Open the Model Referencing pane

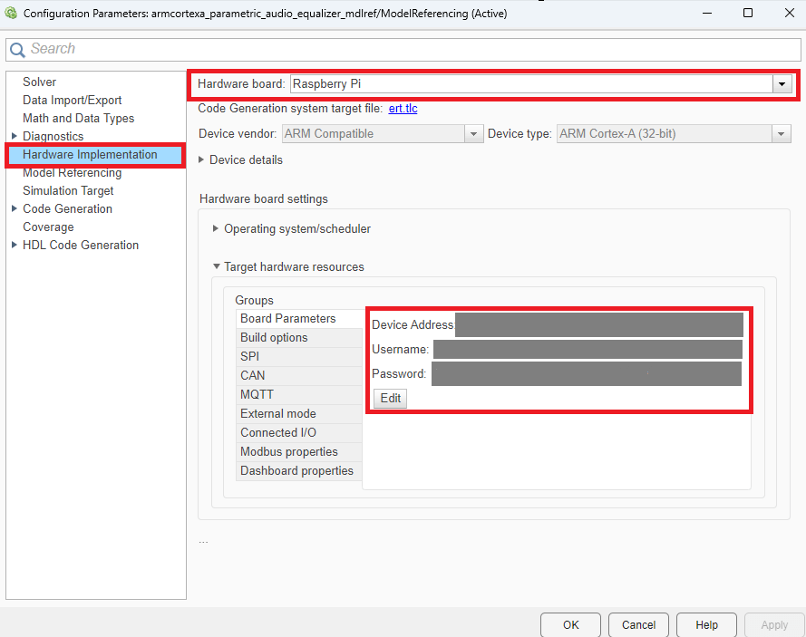click(x=72, y=172)
